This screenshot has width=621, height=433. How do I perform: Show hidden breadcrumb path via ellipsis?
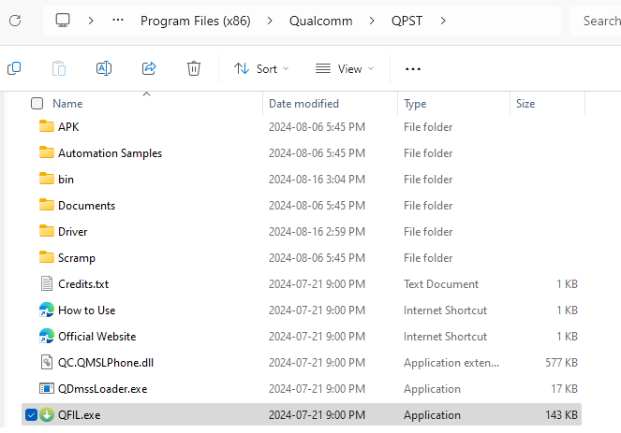118,20
